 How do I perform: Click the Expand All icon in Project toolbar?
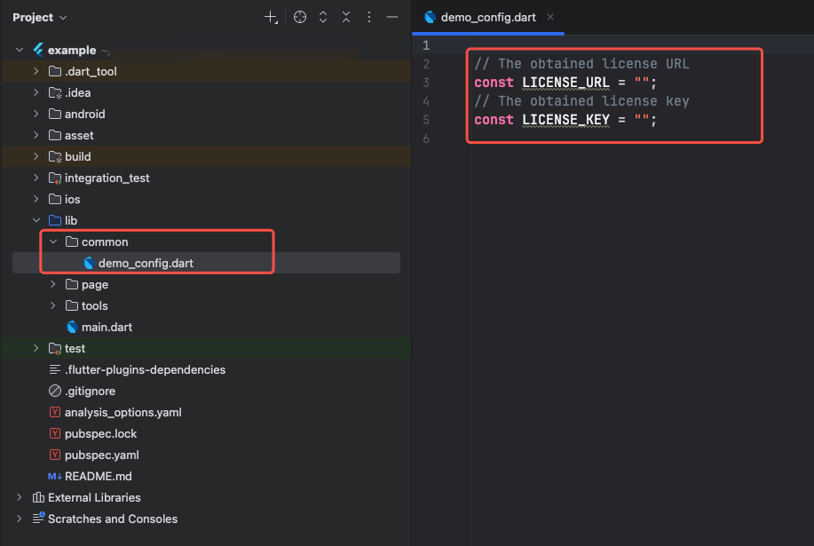[x=323, y=18]
